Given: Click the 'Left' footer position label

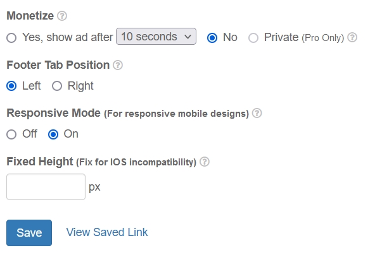Looking at the screenshot, I should 31,86.
